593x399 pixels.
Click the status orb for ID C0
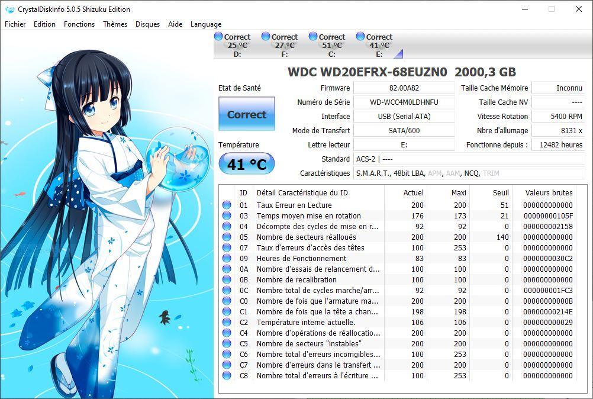click(227, 301)
